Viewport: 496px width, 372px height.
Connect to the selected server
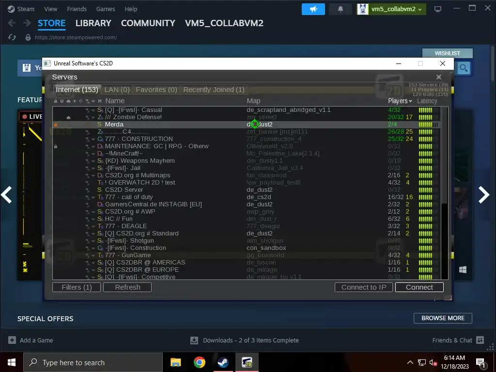419,287
